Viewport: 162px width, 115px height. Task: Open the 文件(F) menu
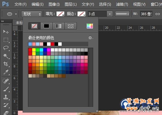20,4
